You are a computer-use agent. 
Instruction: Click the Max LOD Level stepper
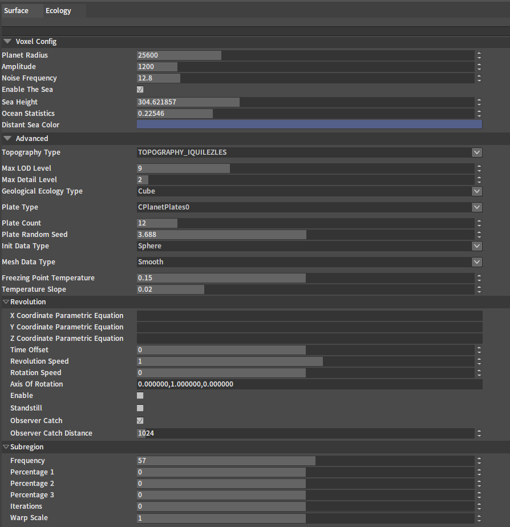point(479,168)
